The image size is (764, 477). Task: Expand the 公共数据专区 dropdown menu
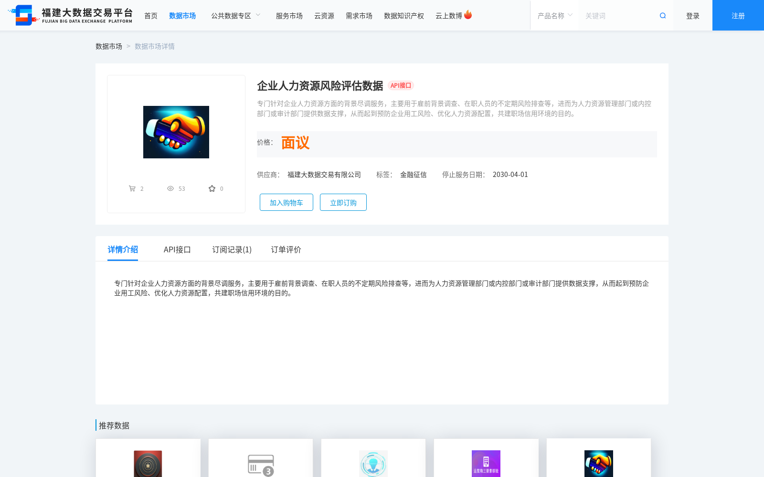(x=235, y=15)
